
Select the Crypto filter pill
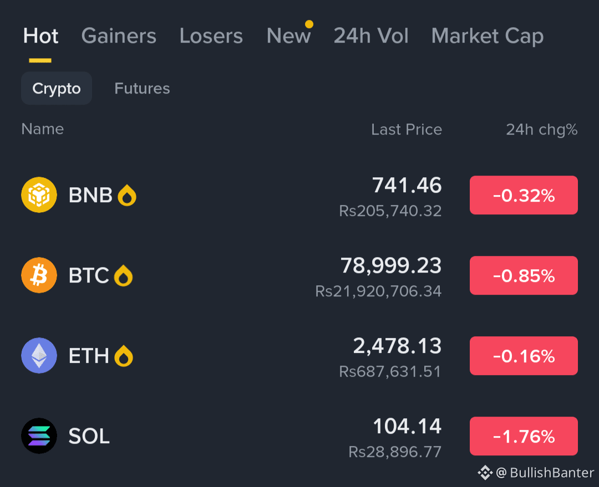click(57, 88)
